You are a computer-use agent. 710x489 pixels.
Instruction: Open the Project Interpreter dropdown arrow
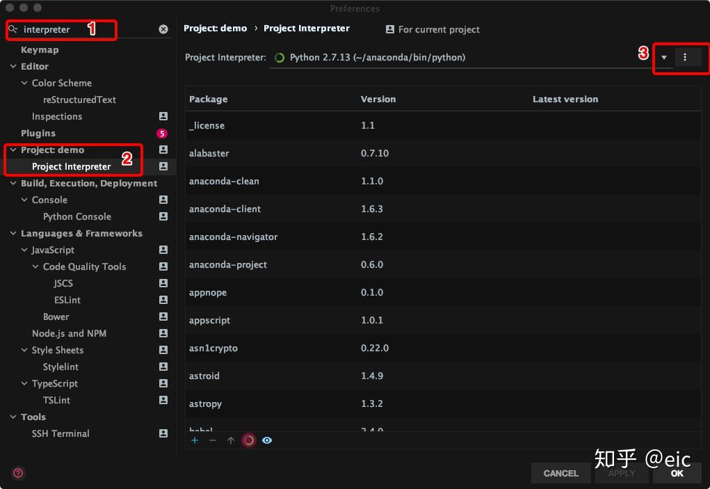(665, 58)
